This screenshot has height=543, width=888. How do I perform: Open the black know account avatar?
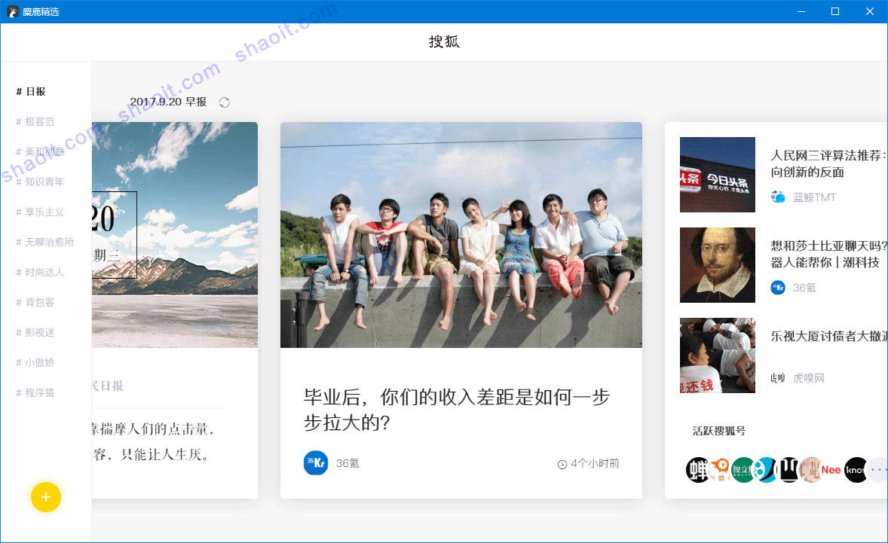855,469
